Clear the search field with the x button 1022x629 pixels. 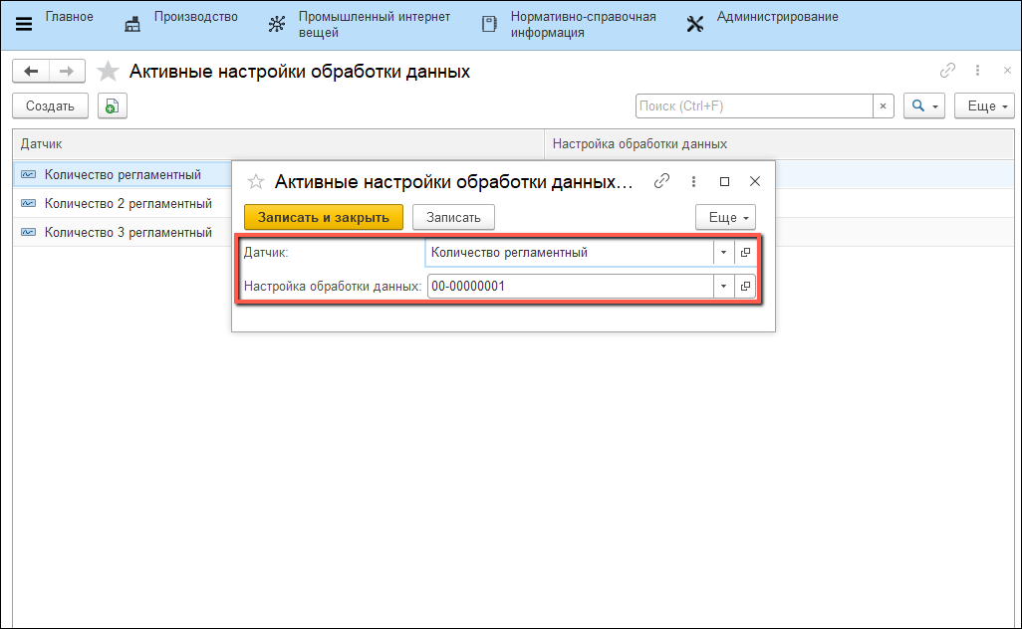[x=883, y=105]
